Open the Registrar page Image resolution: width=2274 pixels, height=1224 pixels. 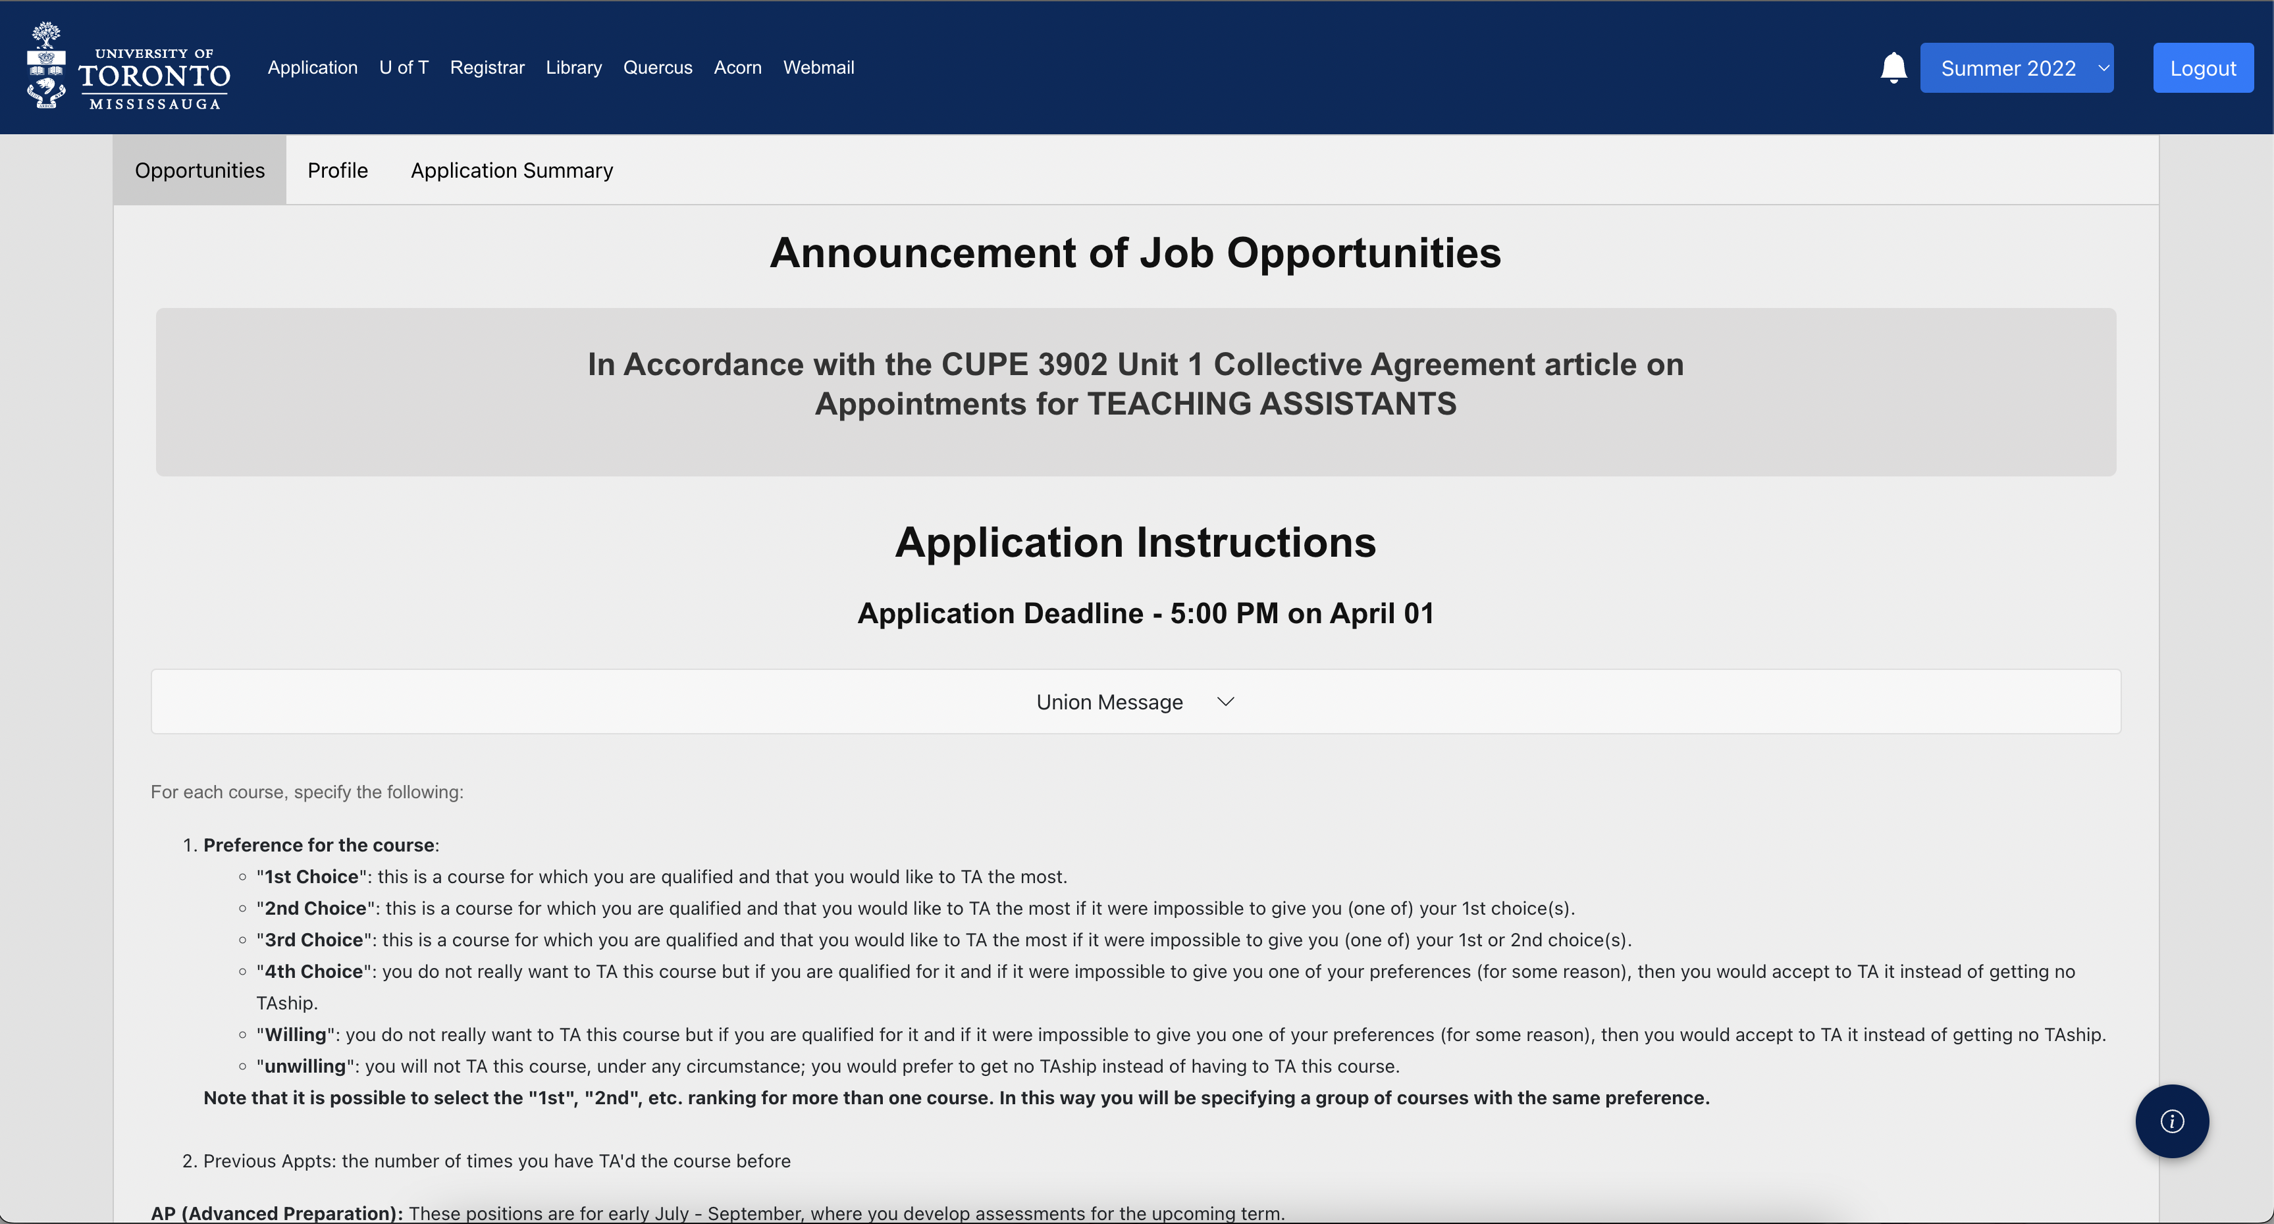tap(487, 67)
